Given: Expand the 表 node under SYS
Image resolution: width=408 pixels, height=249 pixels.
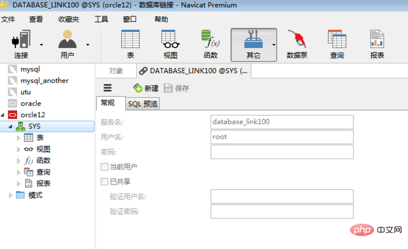Looking at the screenshot, I should coord(18,138).
